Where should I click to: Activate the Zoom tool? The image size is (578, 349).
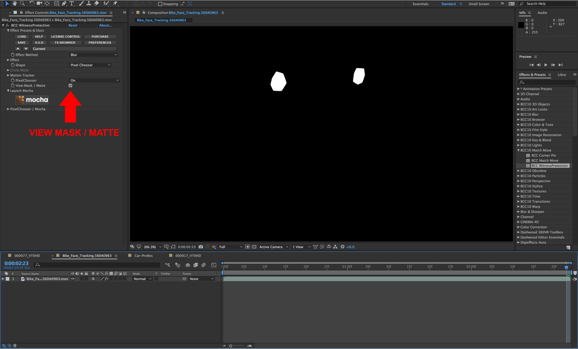[22, 4]
